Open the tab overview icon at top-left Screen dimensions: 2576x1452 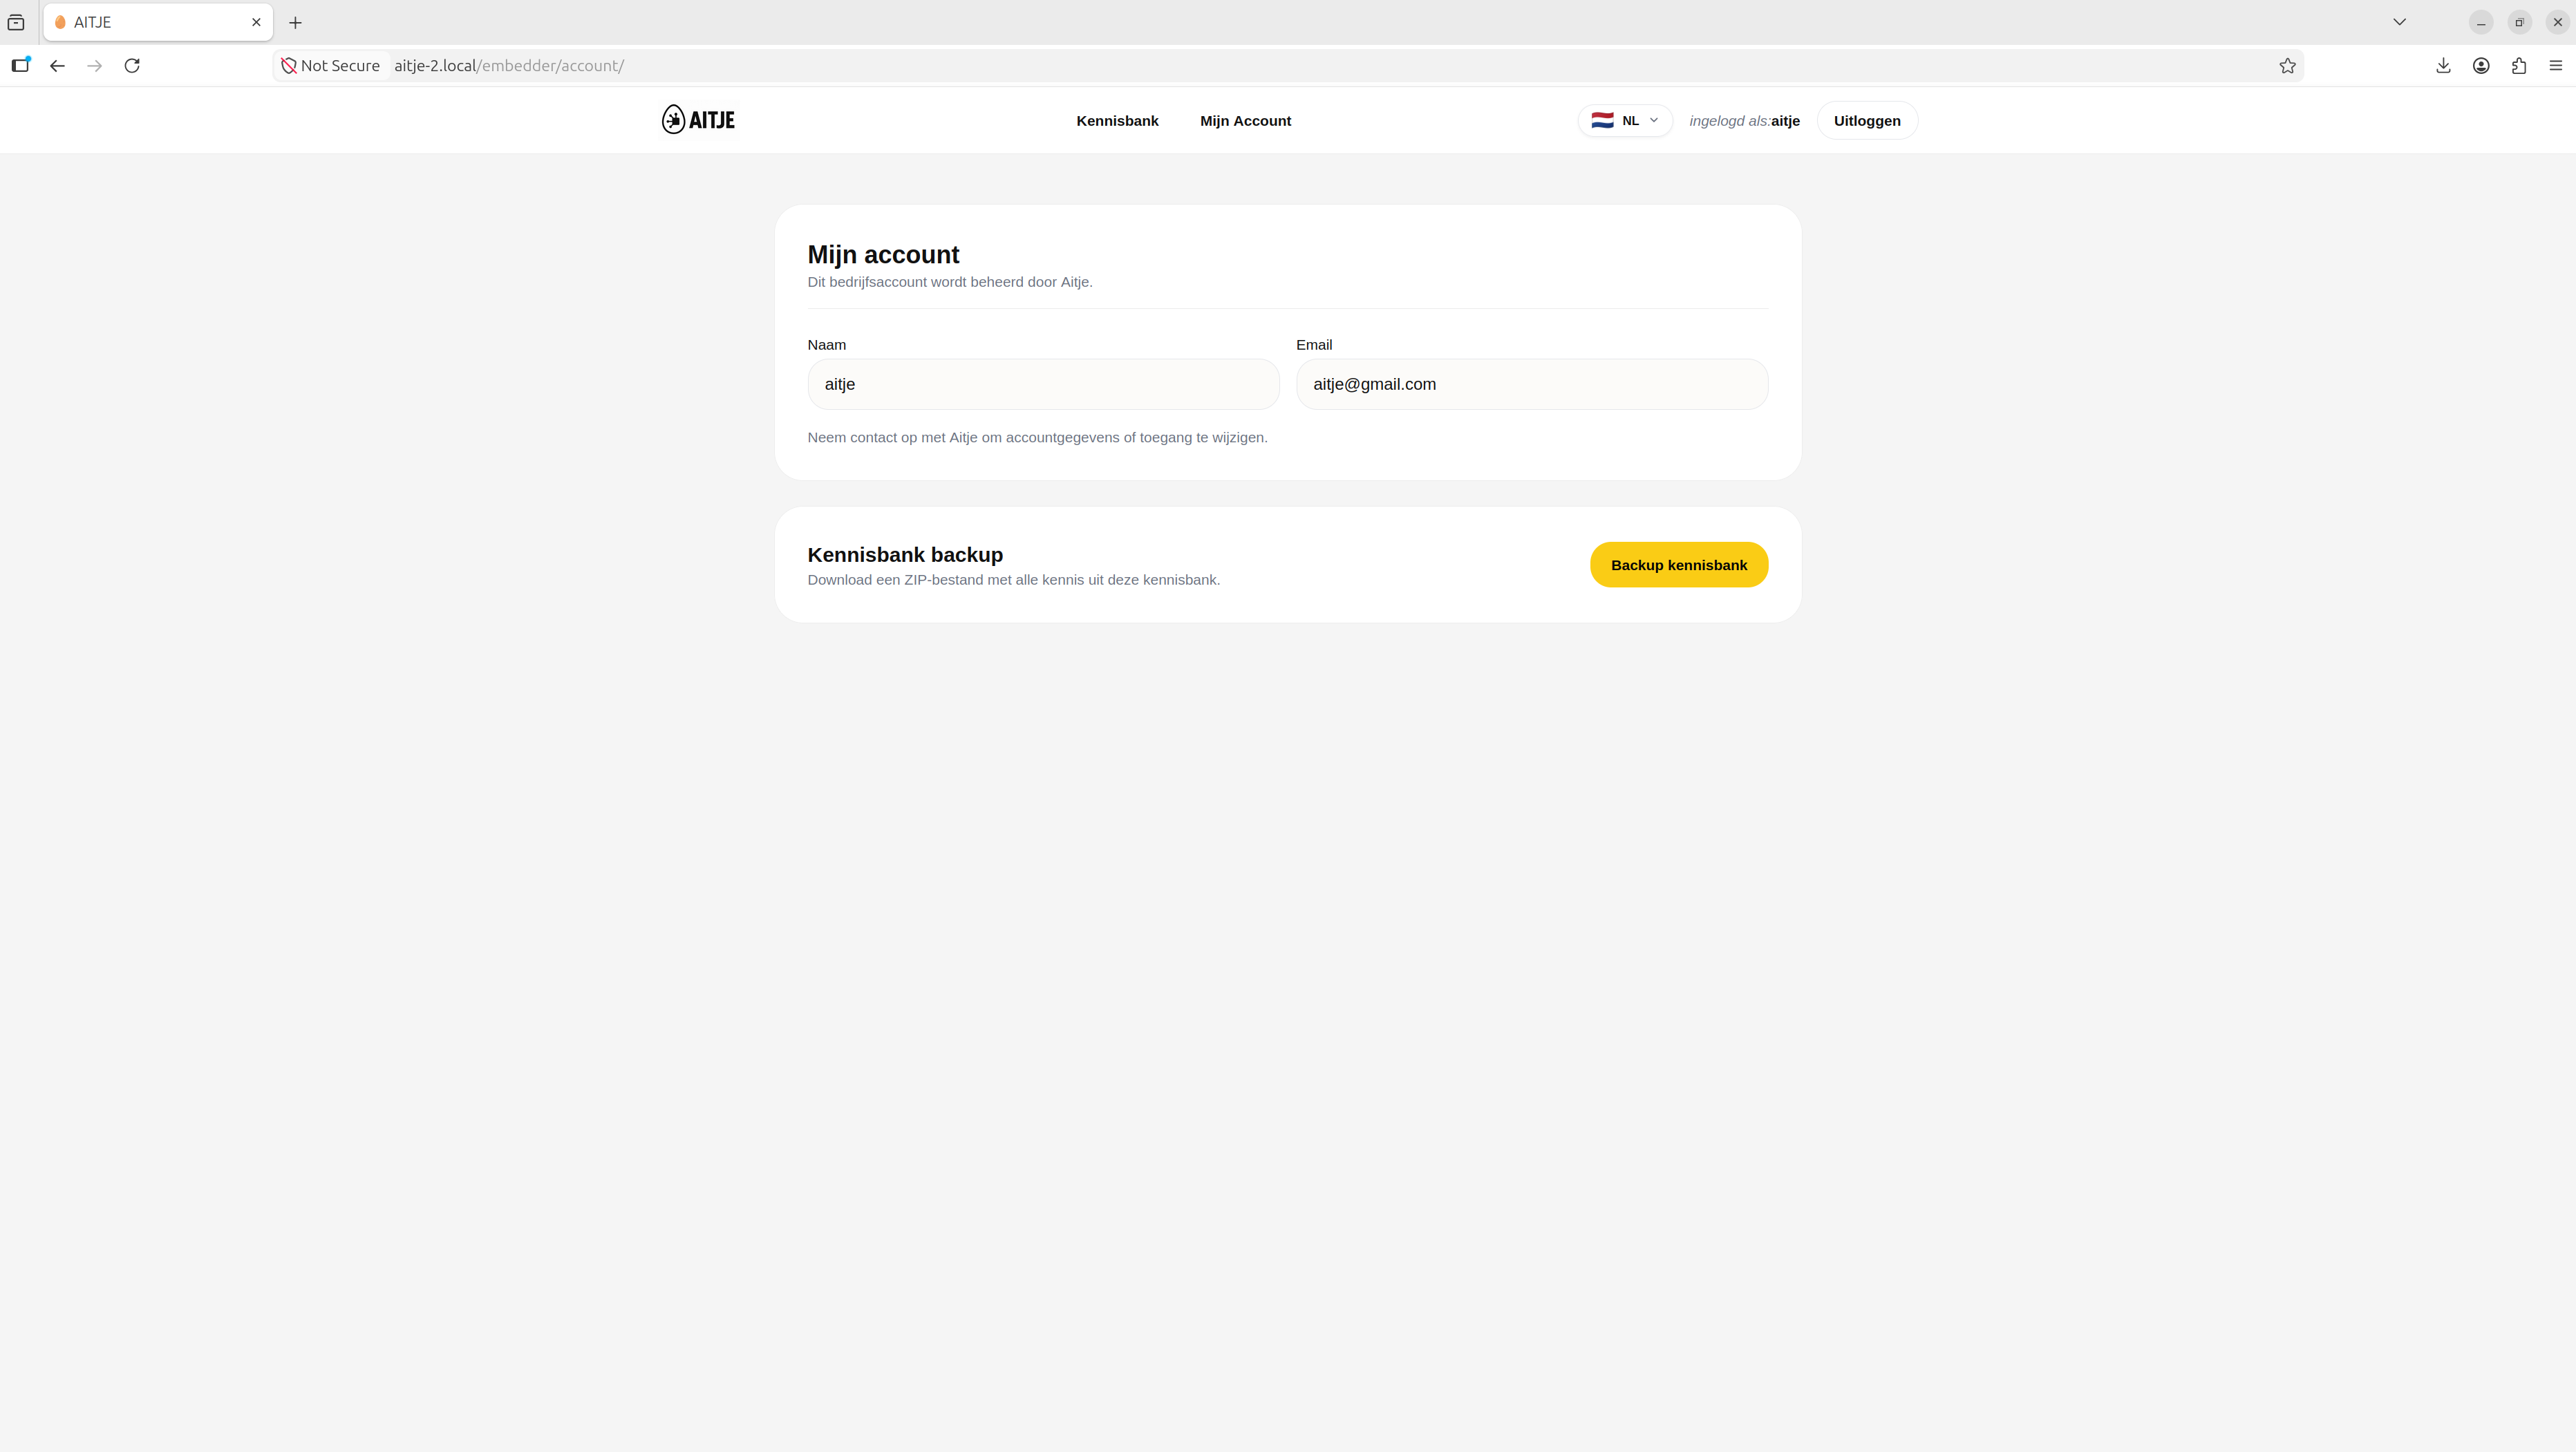click(x=16, y=22)
